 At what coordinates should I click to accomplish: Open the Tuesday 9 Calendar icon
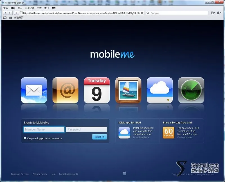97,90
